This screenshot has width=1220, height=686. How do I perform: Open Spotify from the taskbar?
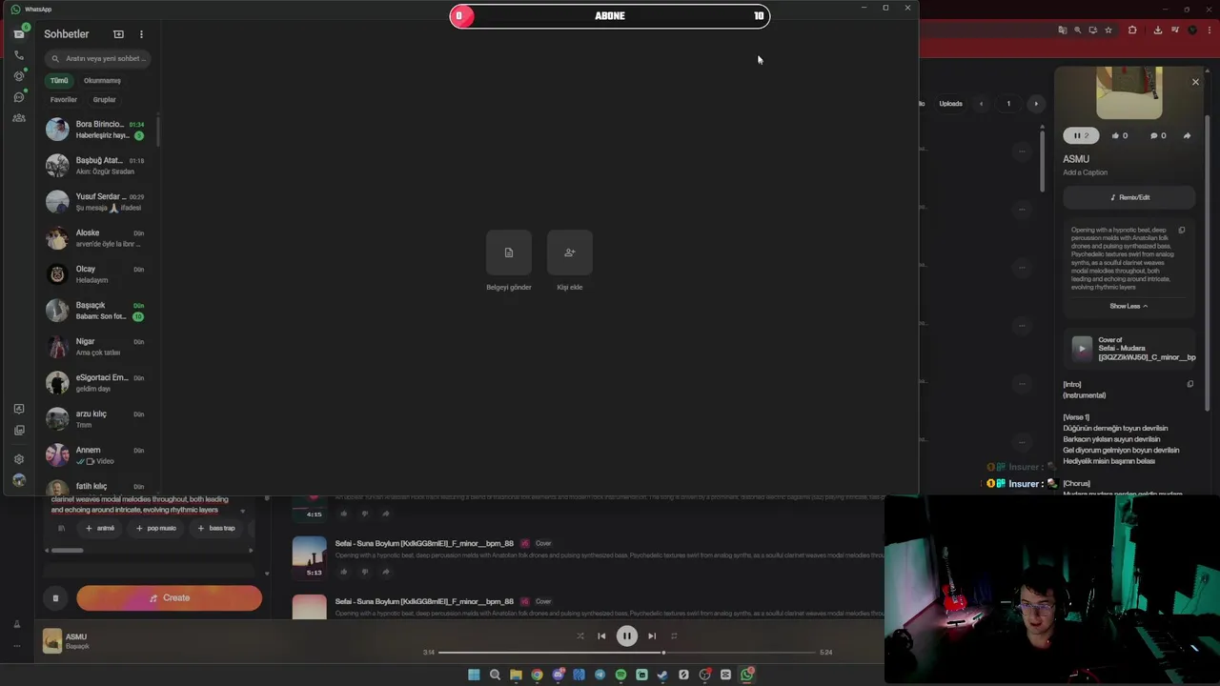coord(620,675)
